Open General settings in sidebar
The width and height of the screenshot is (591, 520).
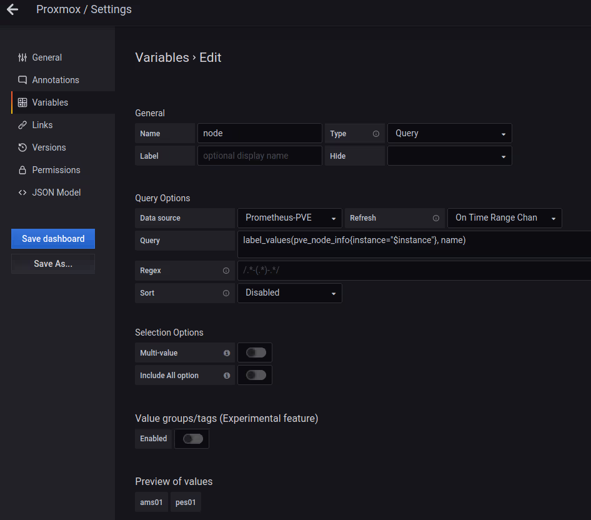(x=47, y=57)
